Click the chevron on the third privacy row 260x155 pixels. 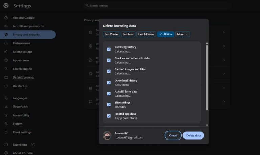[224, 60]
